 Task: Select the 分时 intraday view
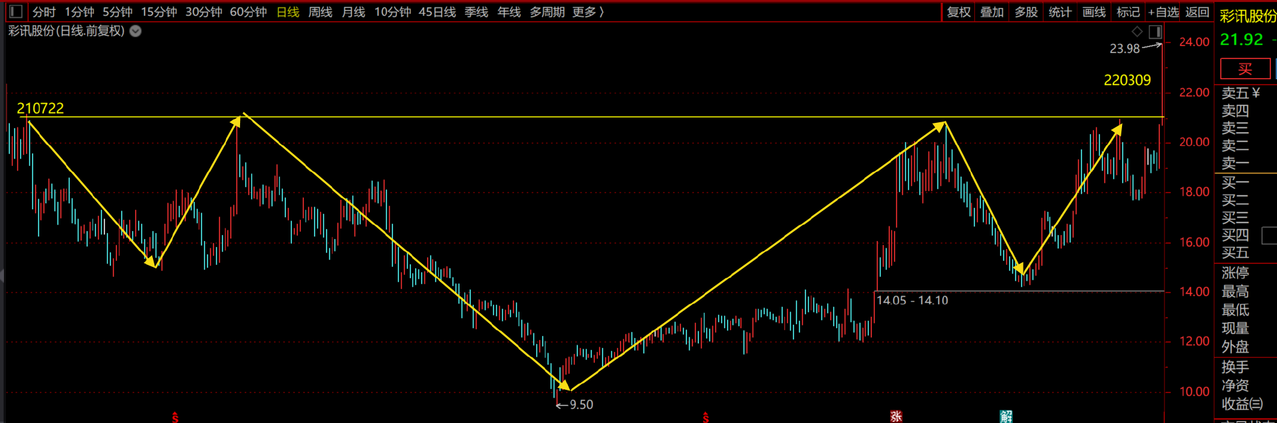pos(44,12)
